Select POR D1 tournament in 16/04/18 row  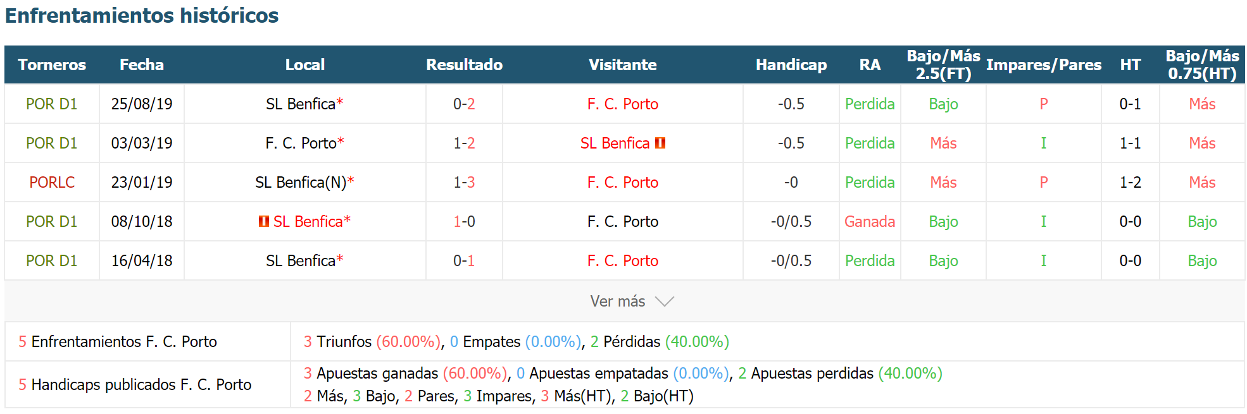52,260
